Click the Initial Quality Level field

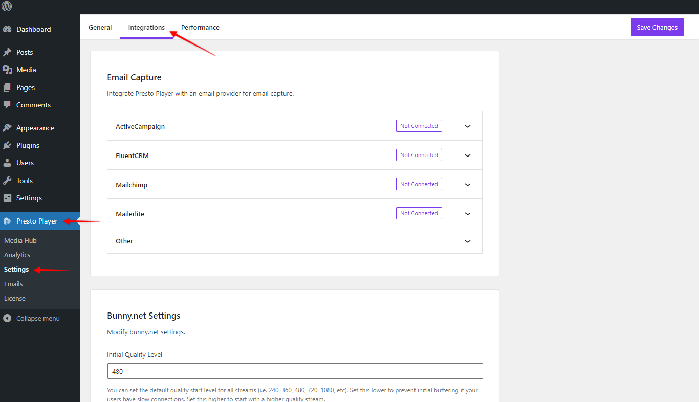295,371
